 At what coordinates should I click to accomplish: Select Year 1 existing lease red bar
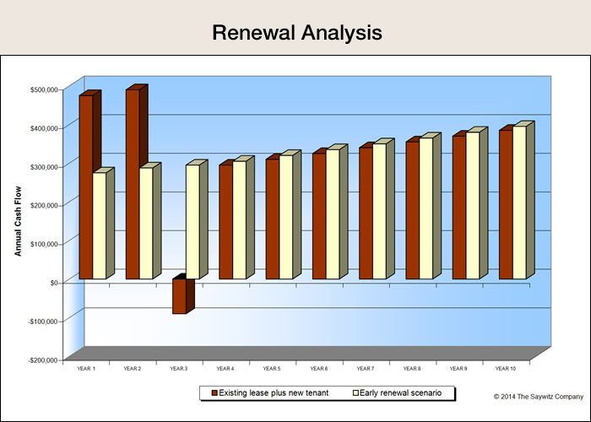[86, 187]
